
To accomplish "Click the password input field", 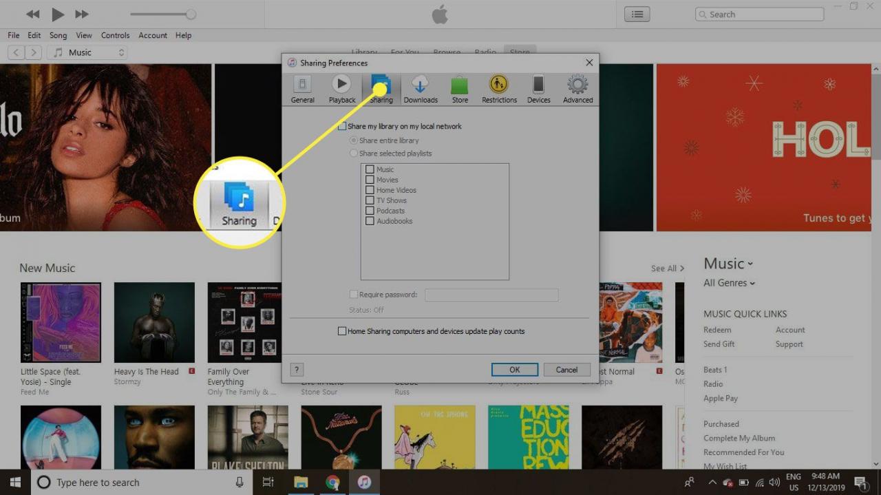I will [x=491, y=295].
